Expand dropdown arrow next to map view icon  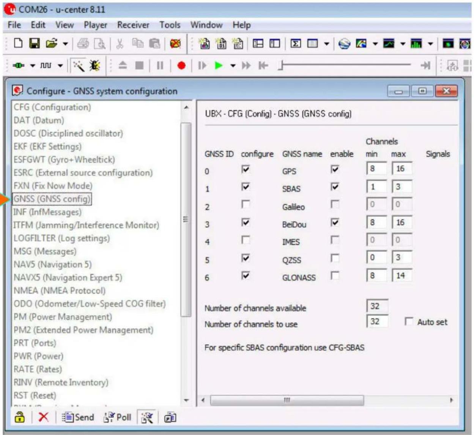click(x=375, y=44)
